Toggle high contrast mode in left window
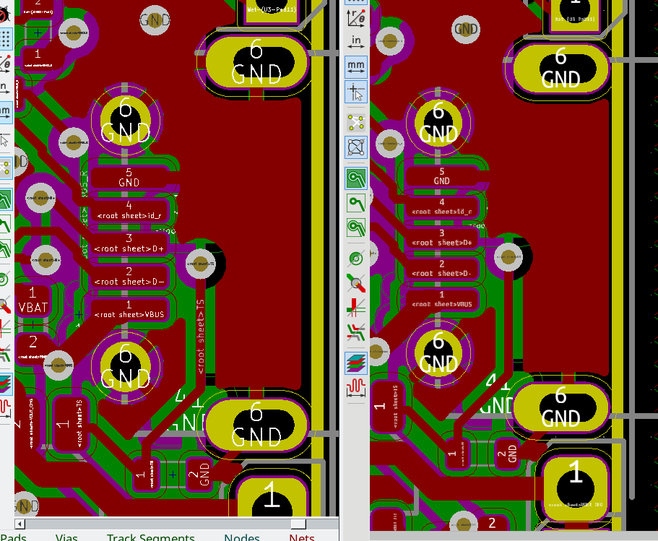 pyautogui.click(x=5, y=353)
